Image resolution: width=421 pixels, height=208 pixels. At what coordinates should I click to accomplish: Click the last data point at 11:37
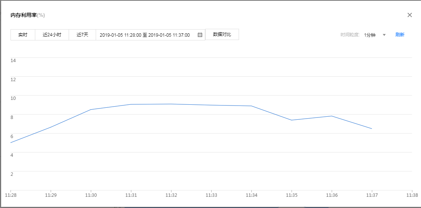(372, 129)
